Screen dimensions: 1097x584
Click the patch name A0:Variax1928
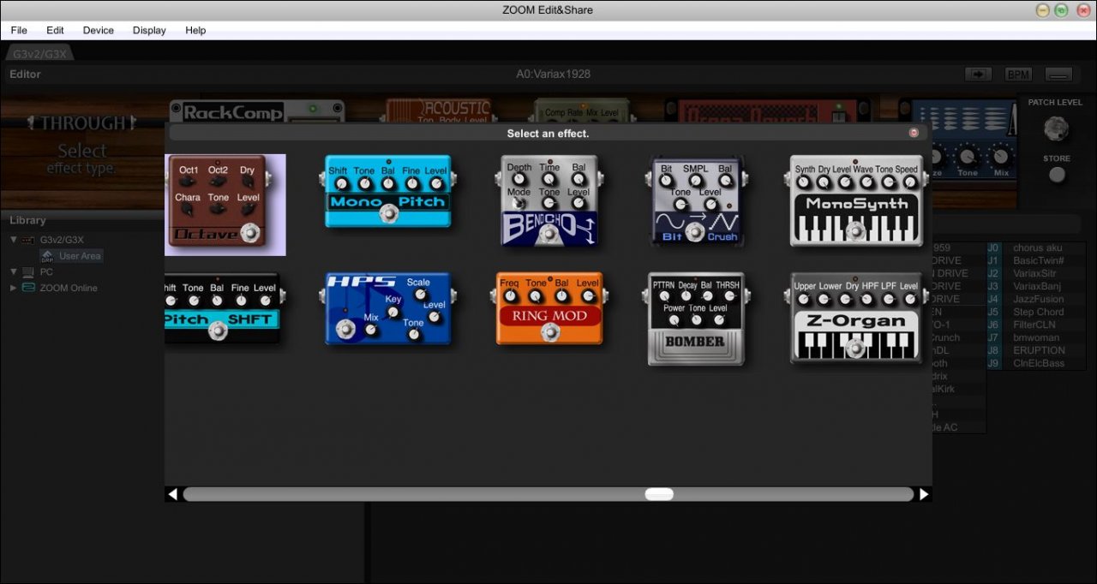click(553, 74)
